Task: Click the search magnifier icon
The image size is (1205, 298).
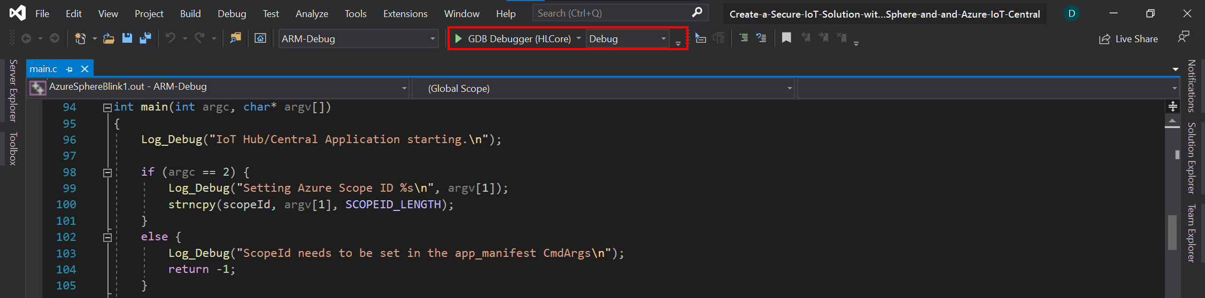Action: pyautogui.click(x=697, y=12)
